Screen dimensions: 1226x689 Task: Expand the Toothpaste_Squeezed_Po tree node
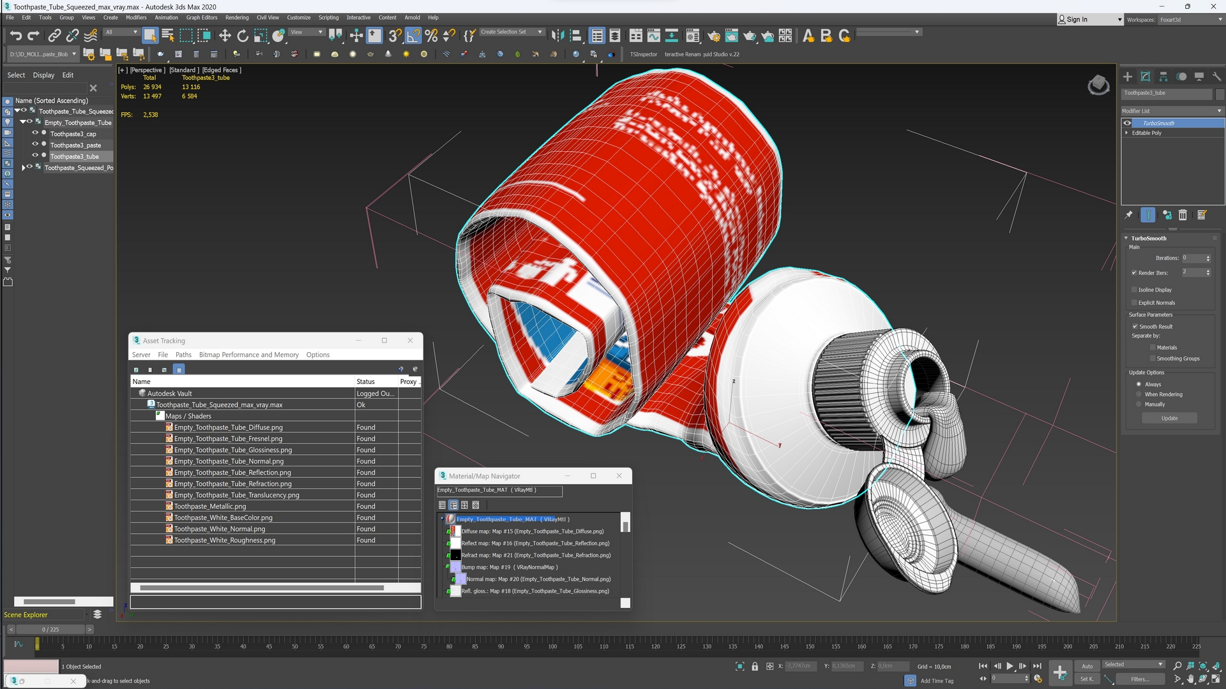tap(24, 168)
